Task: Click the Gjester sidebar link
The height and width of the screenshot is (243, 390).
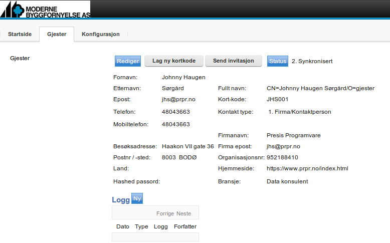Action: (20, 58)
